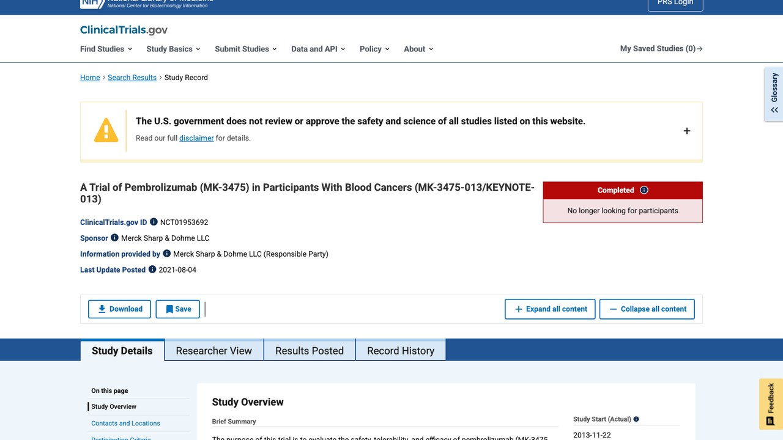Save this study record

tap(178, 309)
